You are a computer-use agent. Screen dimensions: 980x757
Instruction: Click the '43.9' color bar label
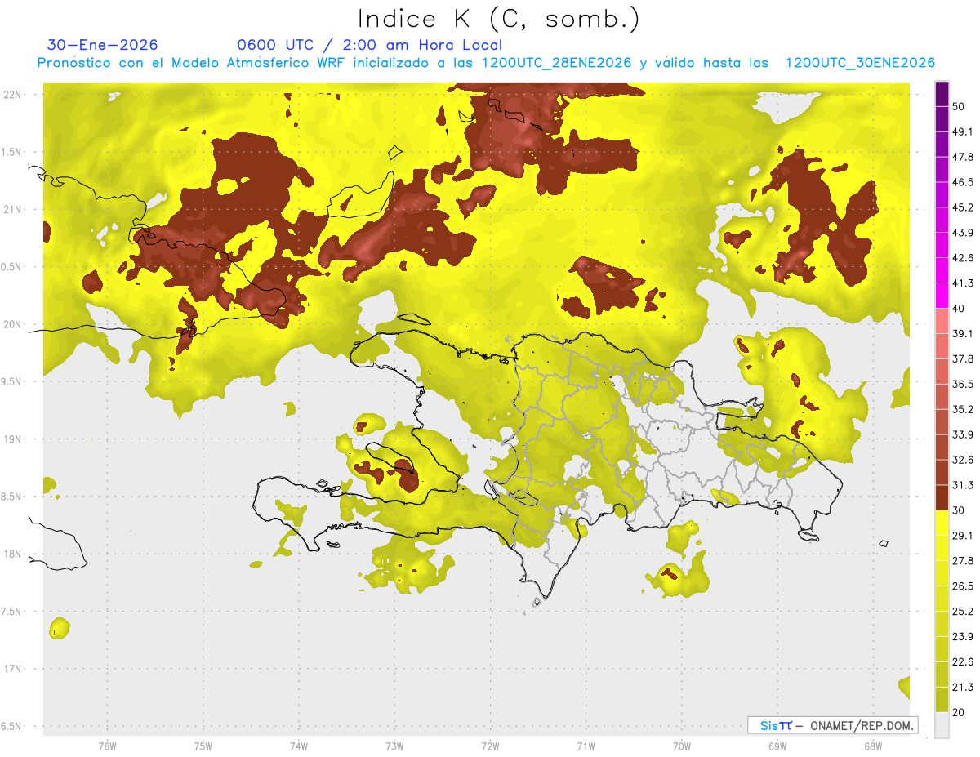tap(963, 233)
